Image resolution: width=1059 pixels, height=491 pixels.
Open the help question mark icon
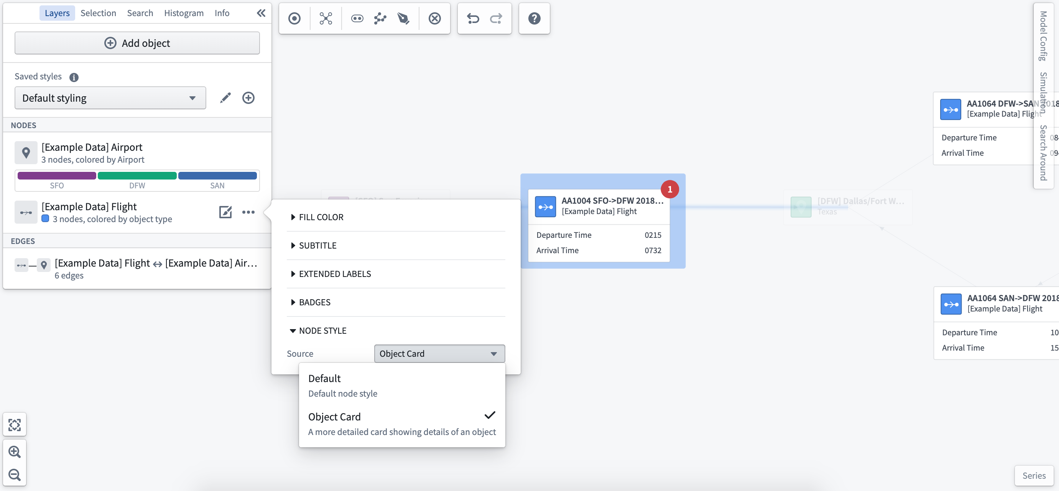pyautogui.click(x=534, y=18)
